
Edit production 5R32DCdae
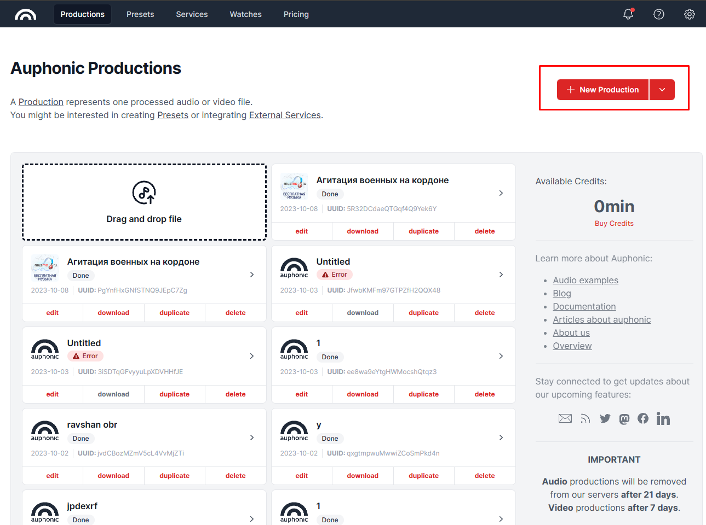tap(302, 231)
